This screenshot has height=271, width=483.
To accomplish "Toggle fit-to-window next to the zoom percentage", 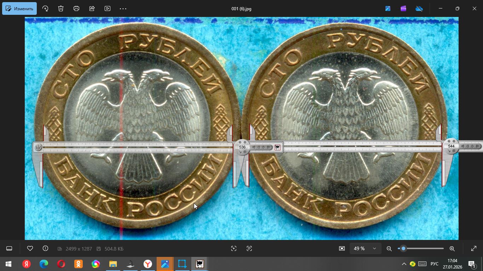I will tap(342, 248).
